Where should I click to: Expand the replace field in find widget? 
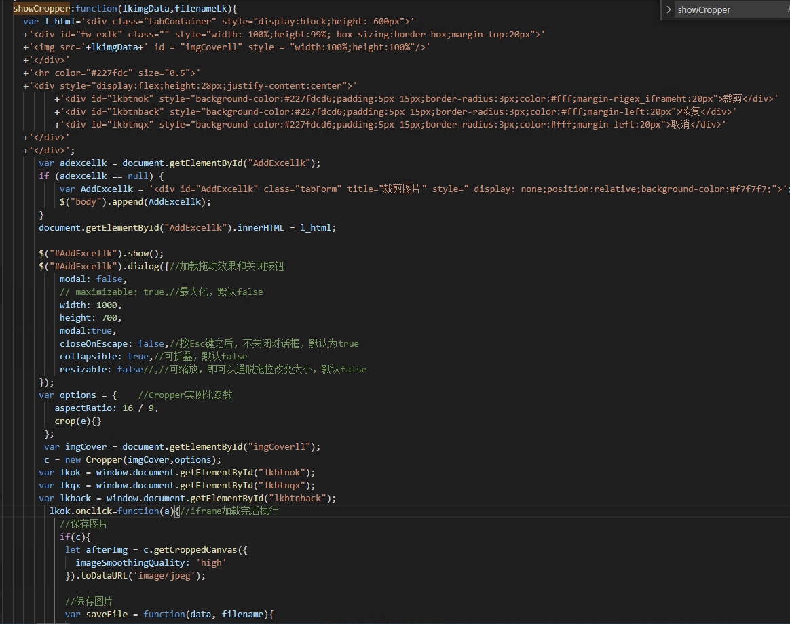[669, 9]
